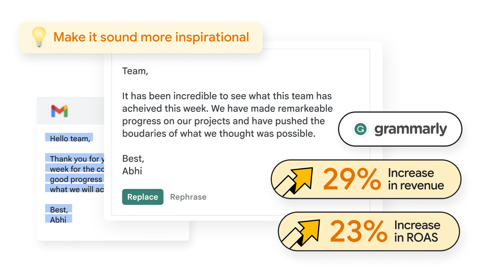The height and width of the screenshot is (271, 482).
Task: Click the '29% Increase in revenue' badge
Action: pyautogui.click(x=366, y=179)
